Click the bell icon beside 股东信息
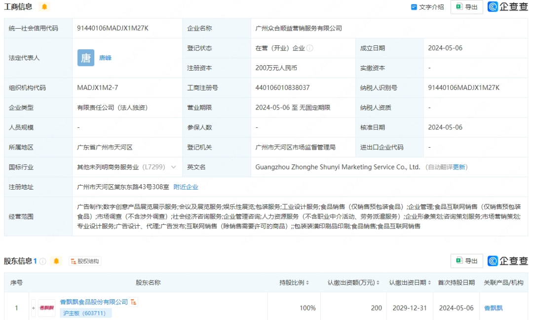 (56, 261)
